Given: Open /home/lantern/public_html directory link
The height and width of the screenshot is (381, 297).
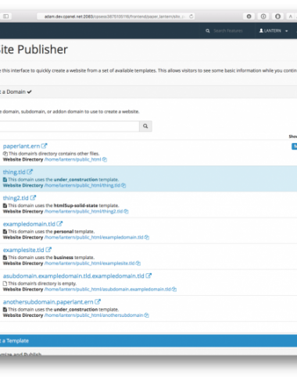Looking at the screenshot, I should tap(73, 159).
